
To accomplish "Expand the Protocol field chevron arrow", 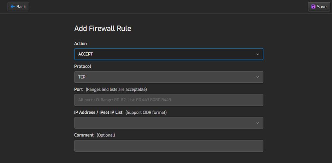I will click(x=257, y=77).
